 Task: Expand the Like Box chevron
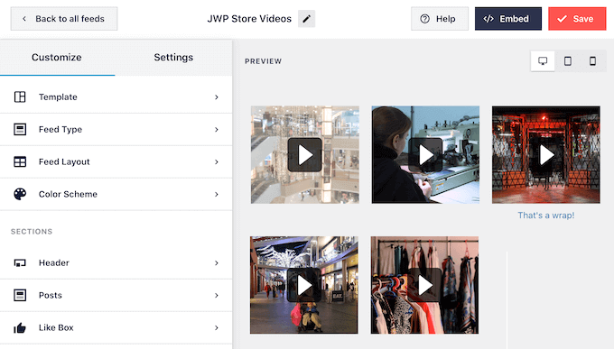[x=217, y=328]
